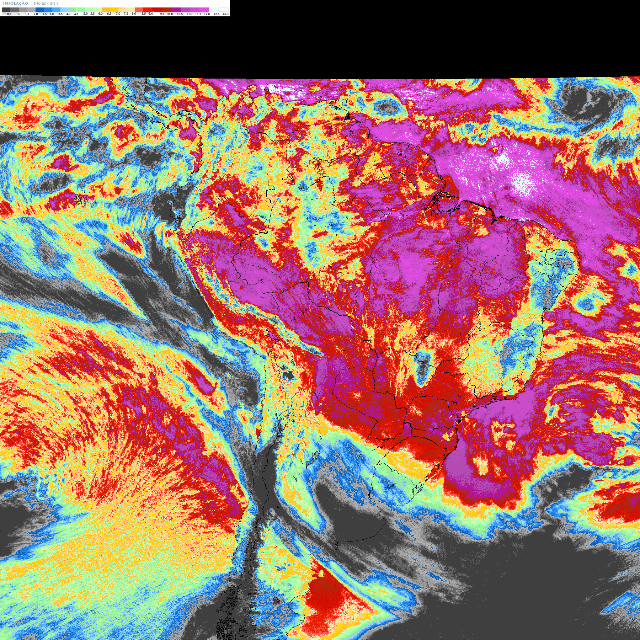Click the "7.5" legend value
Image resolution: width=640 pixels, height=640 pixels.
(126, 14)
